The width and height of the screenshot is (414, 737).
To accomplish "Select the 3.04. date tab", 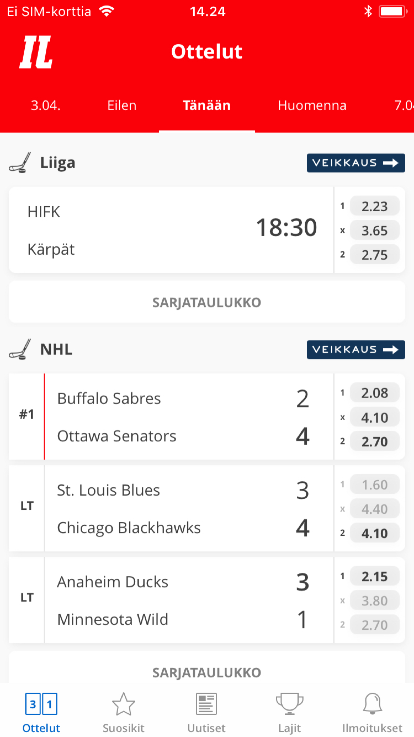I will click(45, 105).
